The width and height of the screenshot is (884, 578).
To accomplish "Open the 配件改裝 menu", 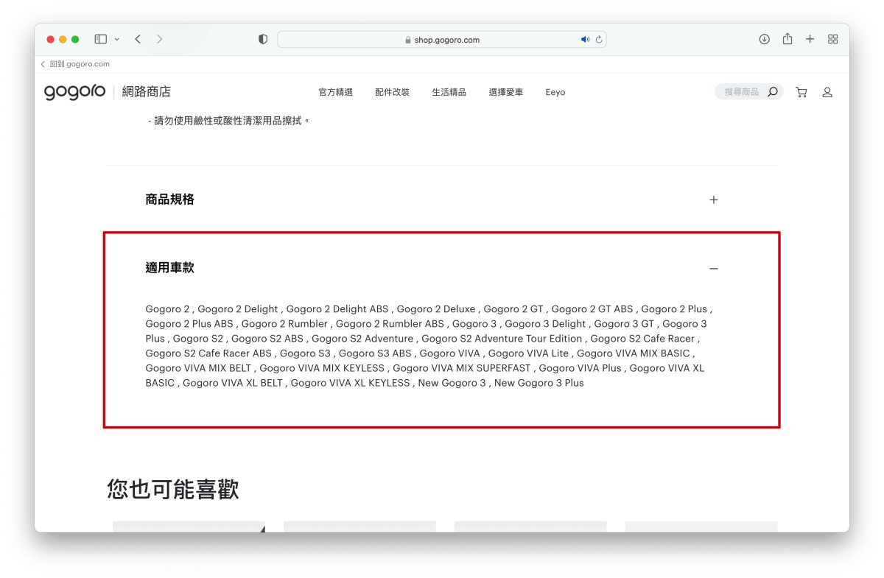I will pos(393,92).
